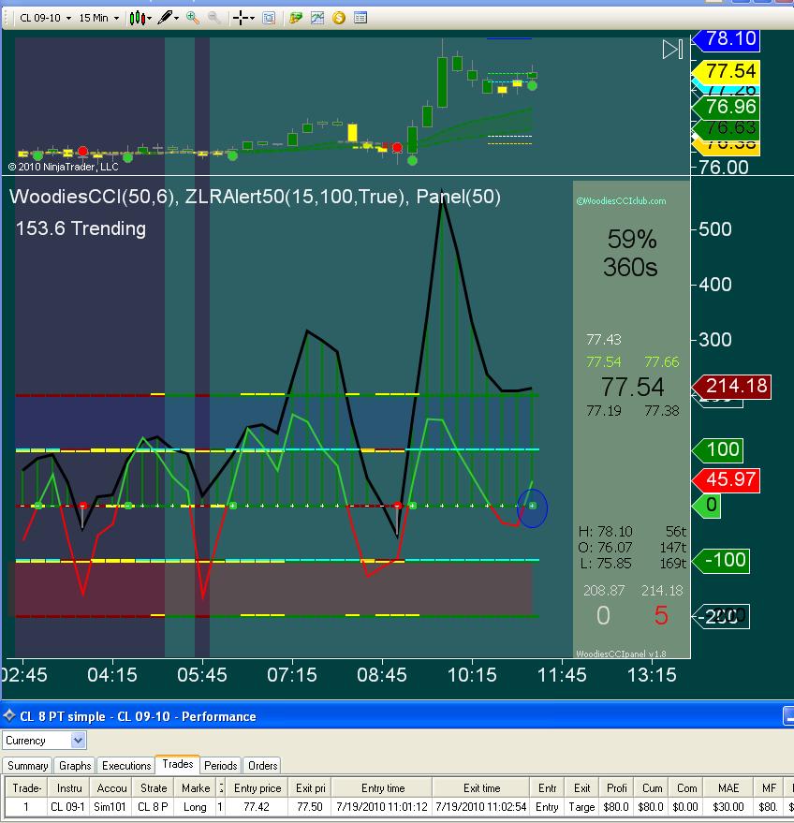This screenshot has width=794, height=823.
Task: Click the red dot marker above the 08:45 candle
Action: [x=397, y=148]
